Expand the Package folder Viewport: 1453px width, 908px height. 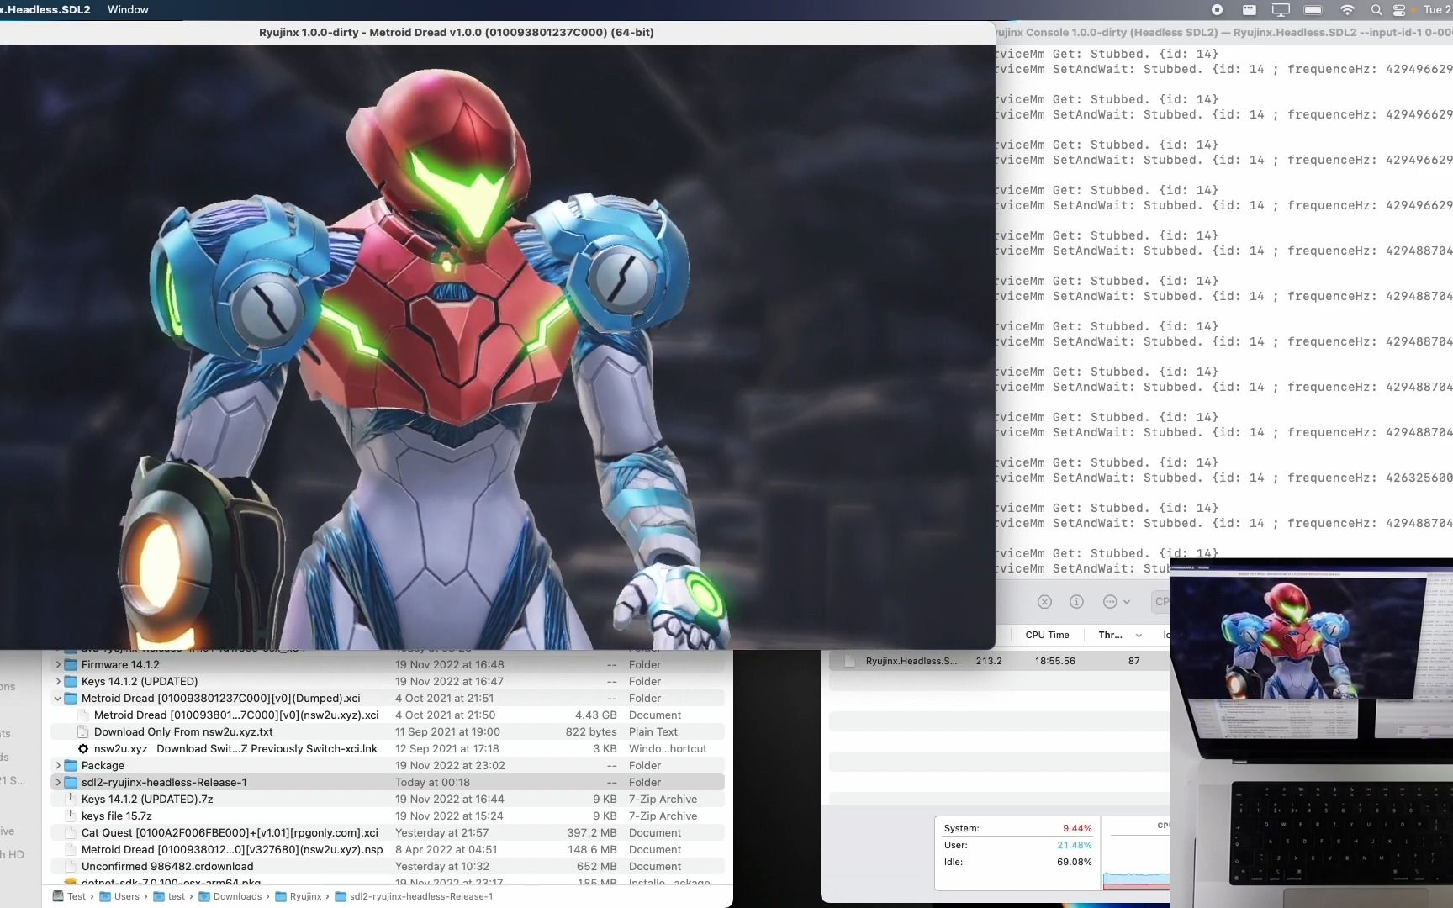click(58, 766)
